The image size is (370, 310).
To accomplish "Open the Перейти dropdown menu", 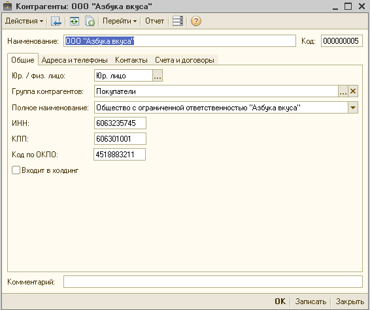I will (x=120, y=21).
